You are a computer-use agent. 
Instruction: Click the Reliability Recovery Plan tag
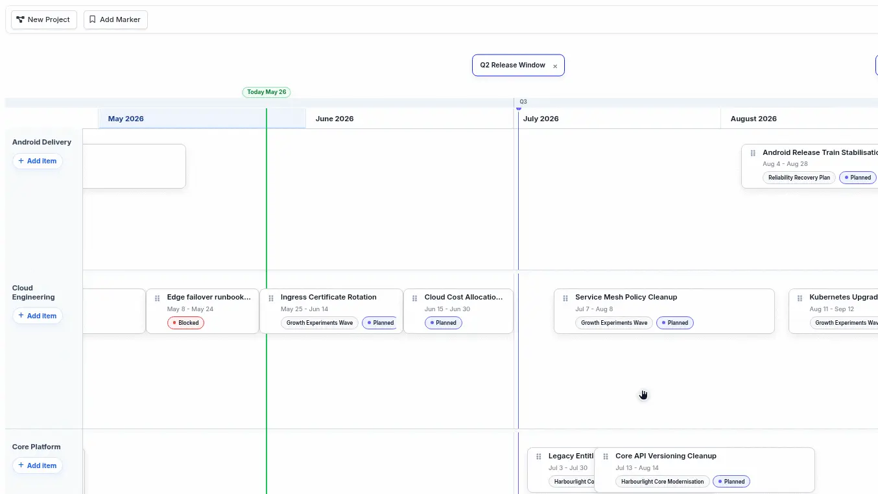(x=799, y=178)
